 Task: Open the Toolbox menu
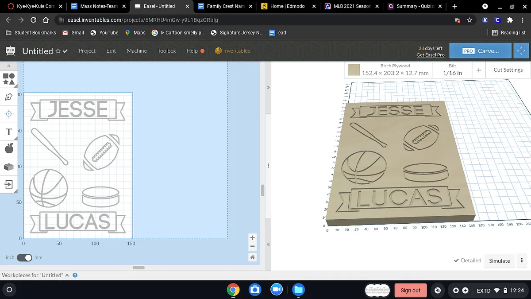coord(167,50)
